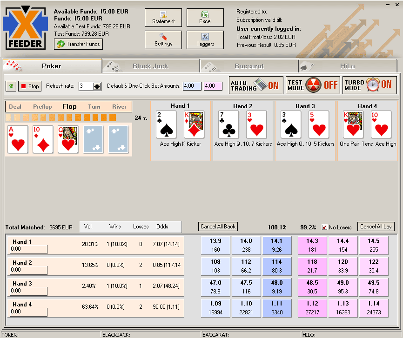
Task: Click Hand 1's 2 of spades card
Action: [166, 124]
